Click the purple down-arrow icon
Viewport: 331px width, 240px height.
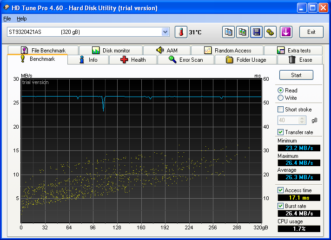click(x=286, y=32)
